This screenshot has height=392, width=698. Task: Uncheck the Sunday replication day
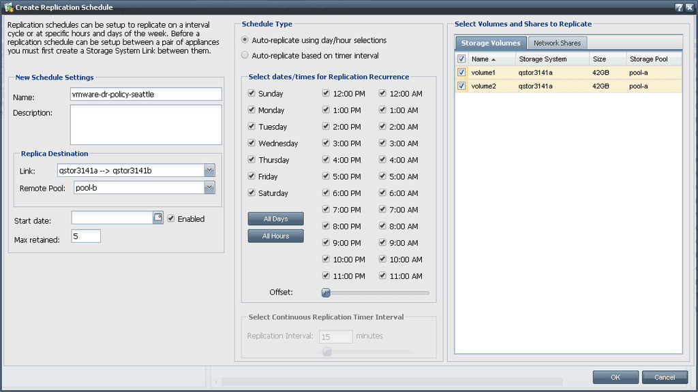(252, 93)
